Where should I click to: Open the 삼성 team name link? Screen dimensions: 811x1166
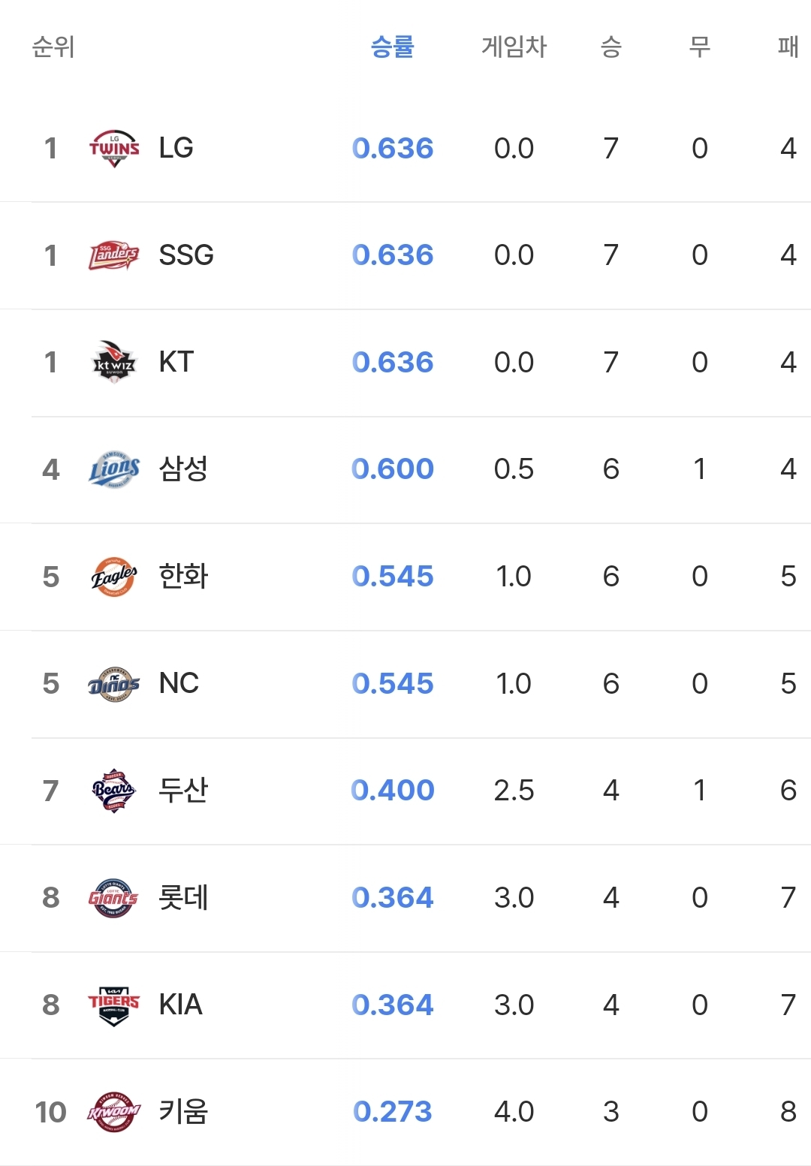click(x=183, y=469)
